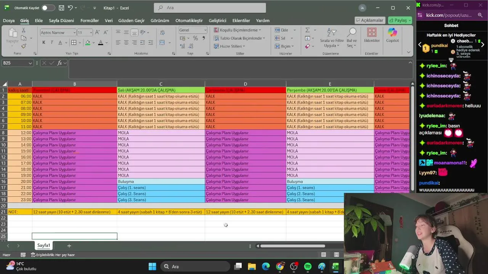
Task: Toggle align right in Hizalama group
Action: pos(134,43)
